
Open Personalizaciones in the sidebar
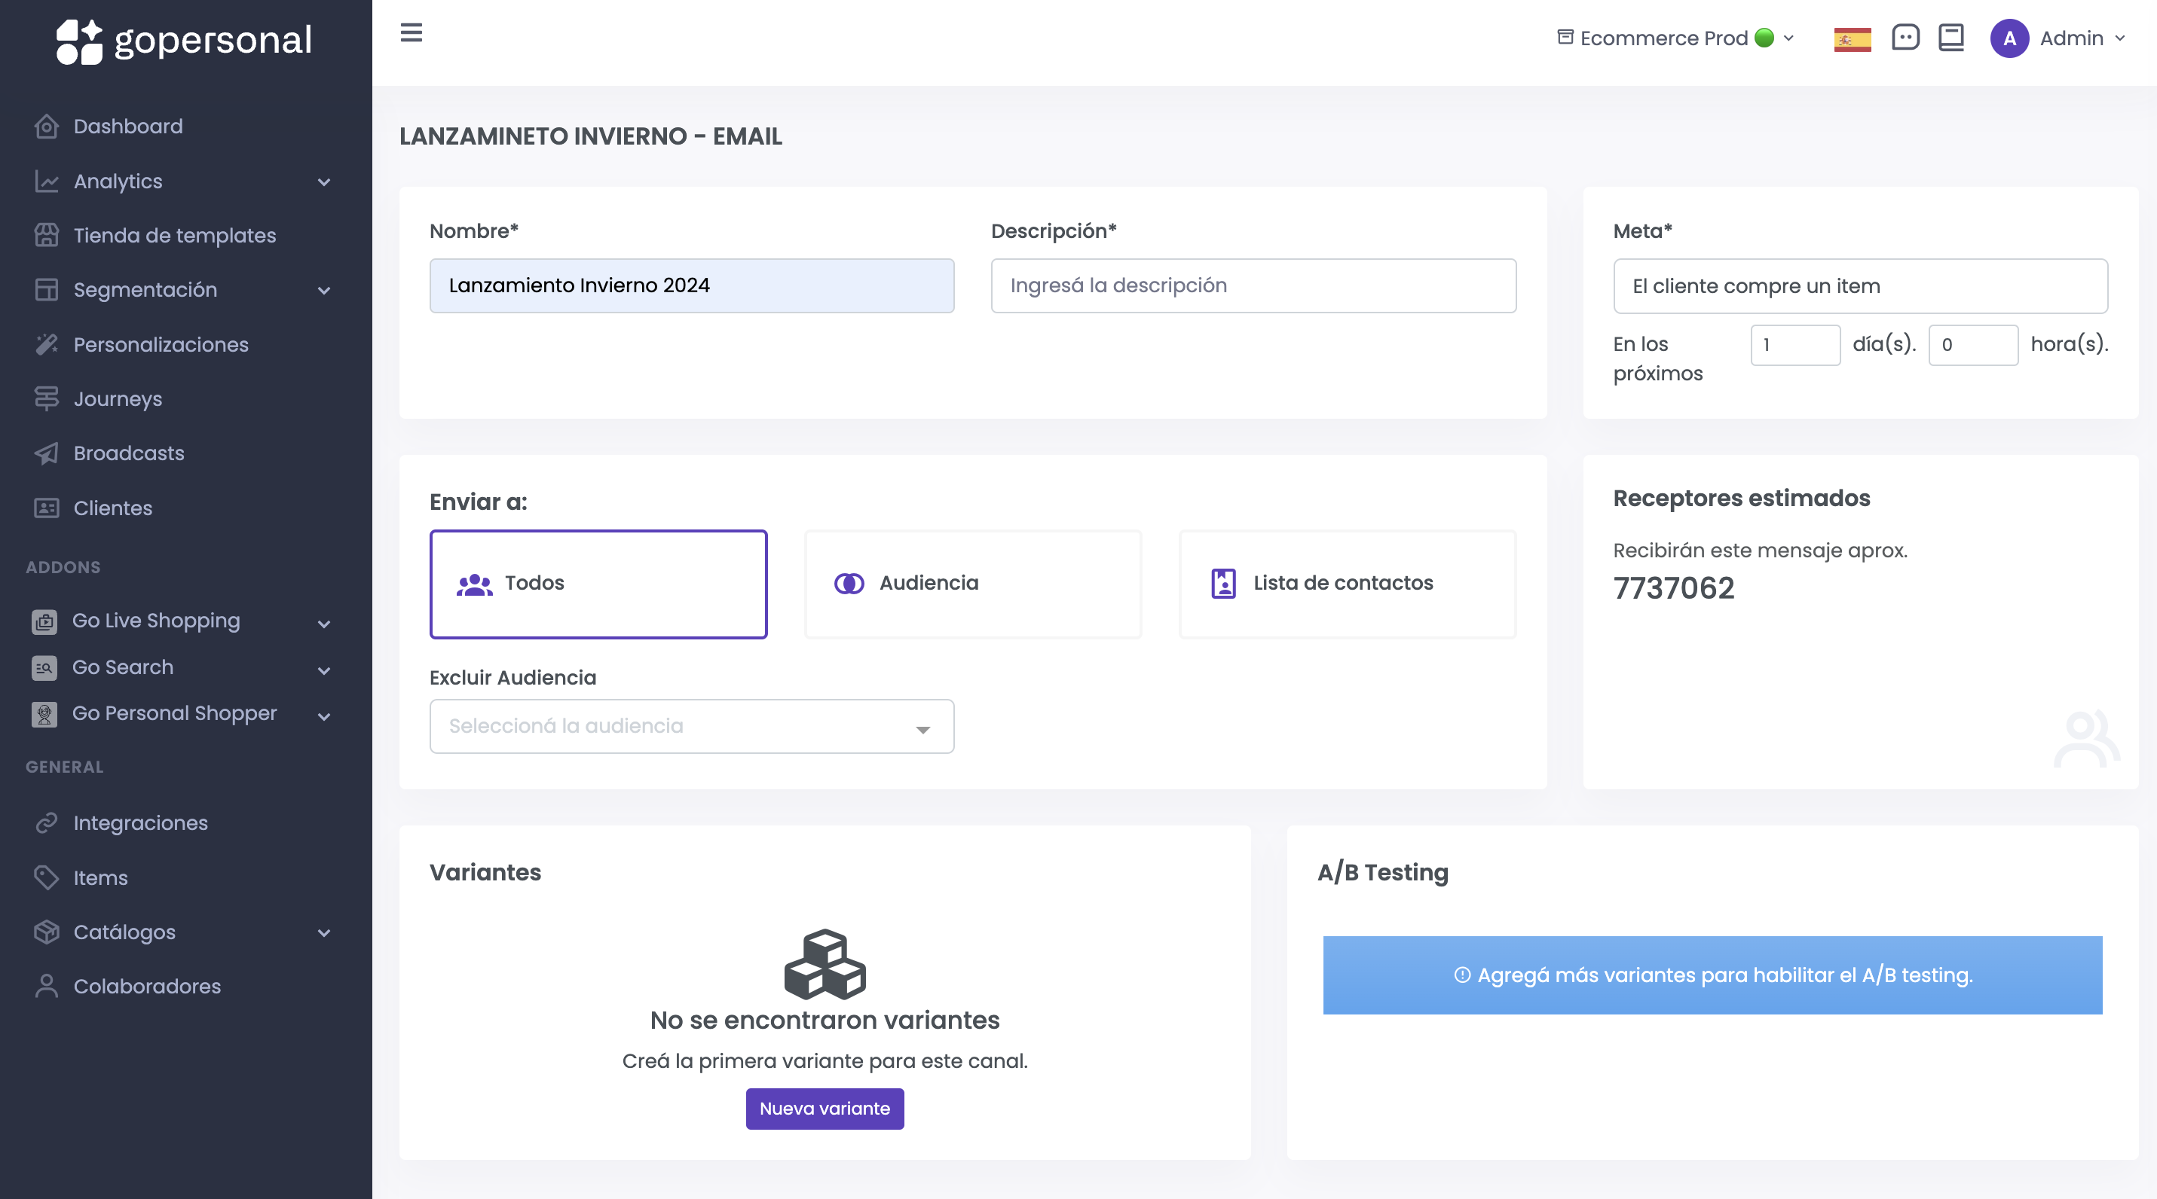point(160,345)
